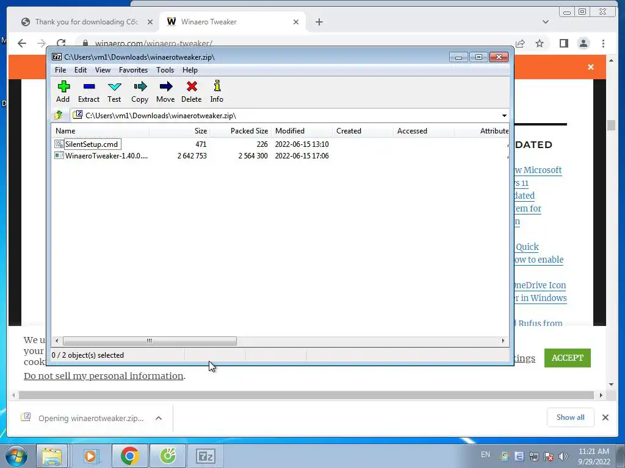Run the Test archive tool
The image size is (625, 468).
tap(114, 91)
